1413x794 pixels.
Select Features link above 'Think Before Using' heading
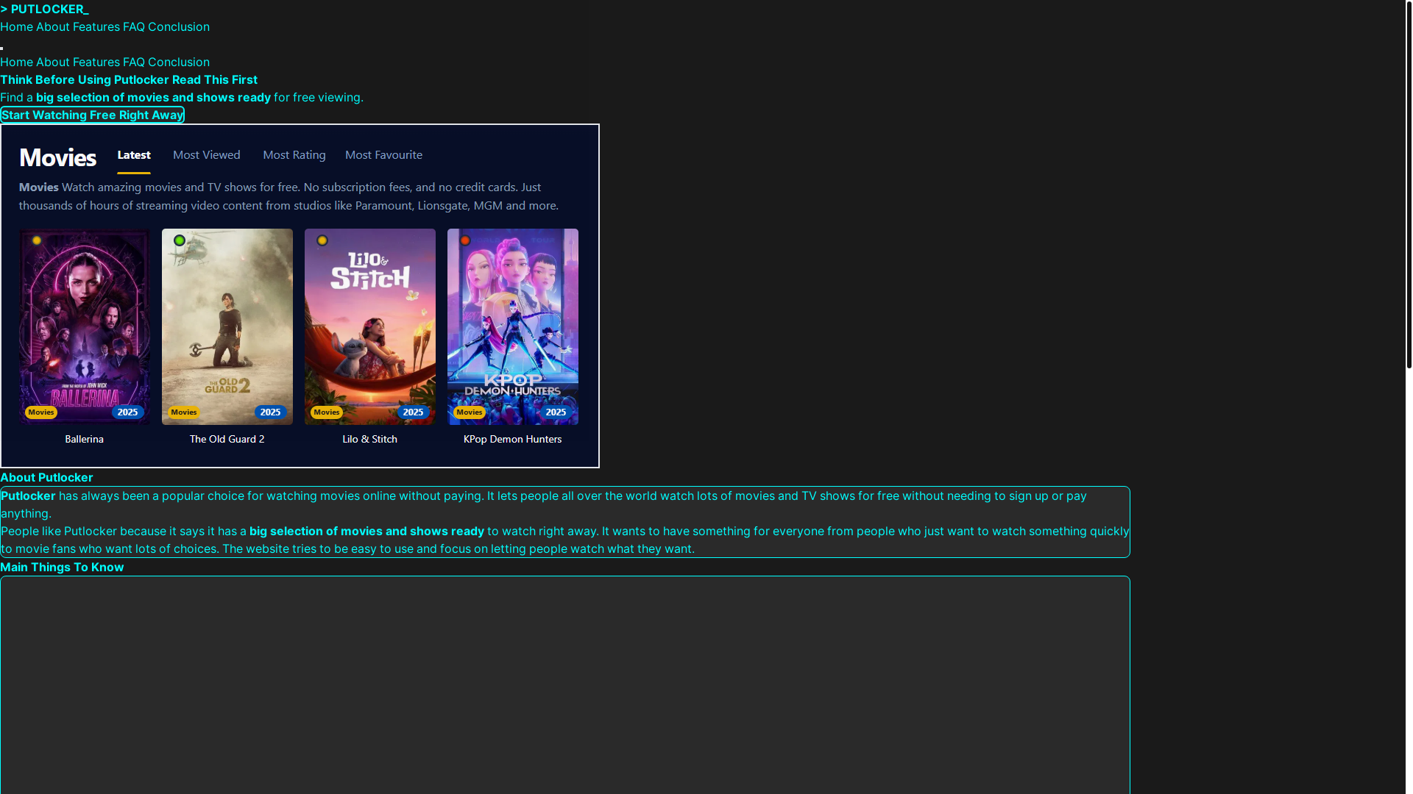[96, 62]
